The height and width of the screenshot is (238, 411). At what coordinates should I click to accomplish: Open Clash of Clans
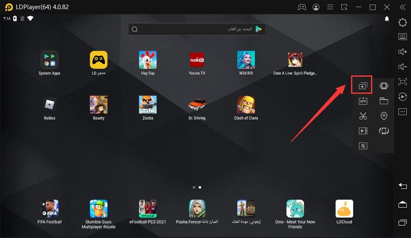tap(246, 105)
